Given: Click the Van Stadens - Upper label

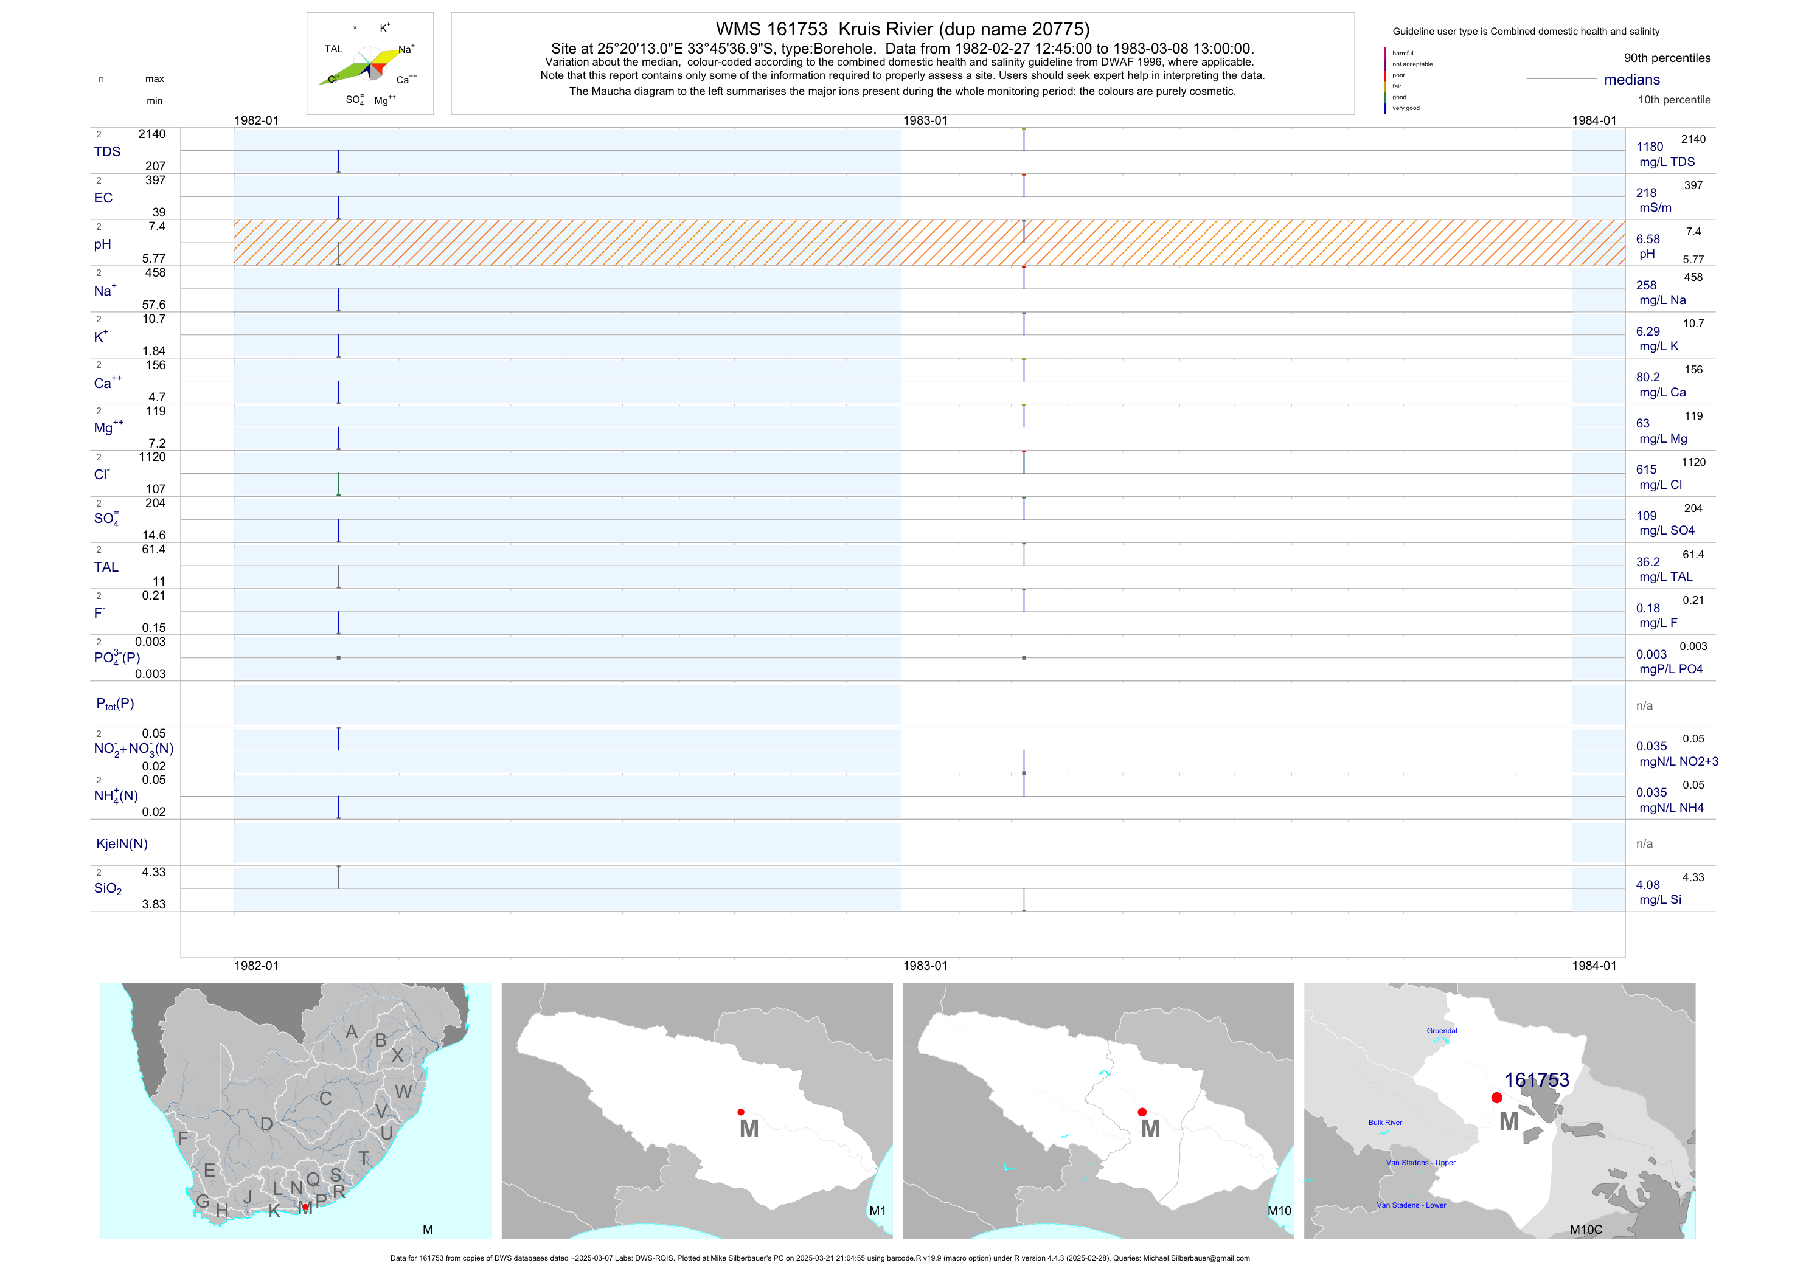Looking at the screenshot, I should pos(1420,1162).
